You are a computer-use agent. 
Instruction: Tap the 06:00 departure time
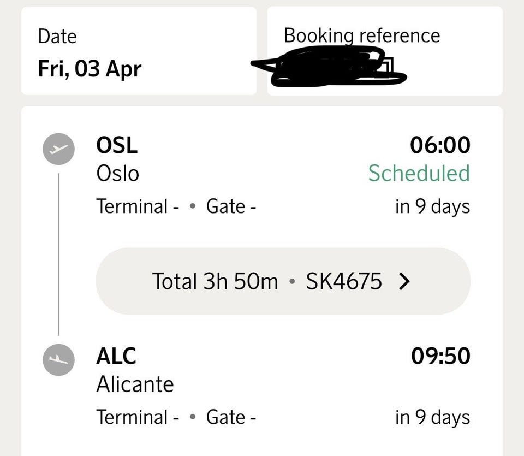(x=440, y=145)
